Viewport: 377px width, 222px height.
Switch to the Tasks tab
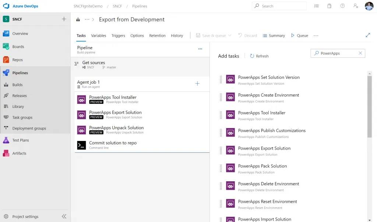[81, 36]
